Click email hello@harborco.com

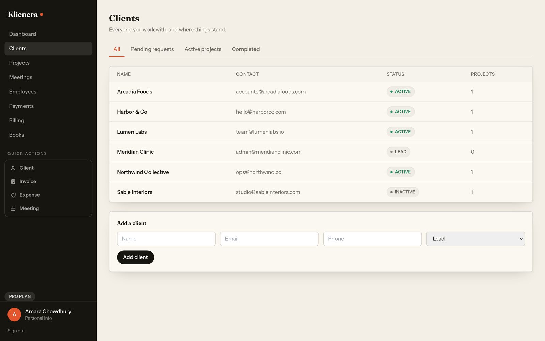point(261,112)
